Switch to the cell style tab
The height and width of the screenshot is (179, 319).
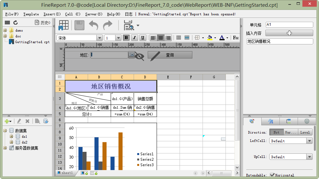[x=271, y=121]
